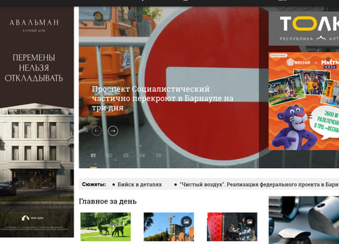Open the "Чистый воздух" federal project story
The height and width of the screenshot is (244, 339).
(259, 184)
